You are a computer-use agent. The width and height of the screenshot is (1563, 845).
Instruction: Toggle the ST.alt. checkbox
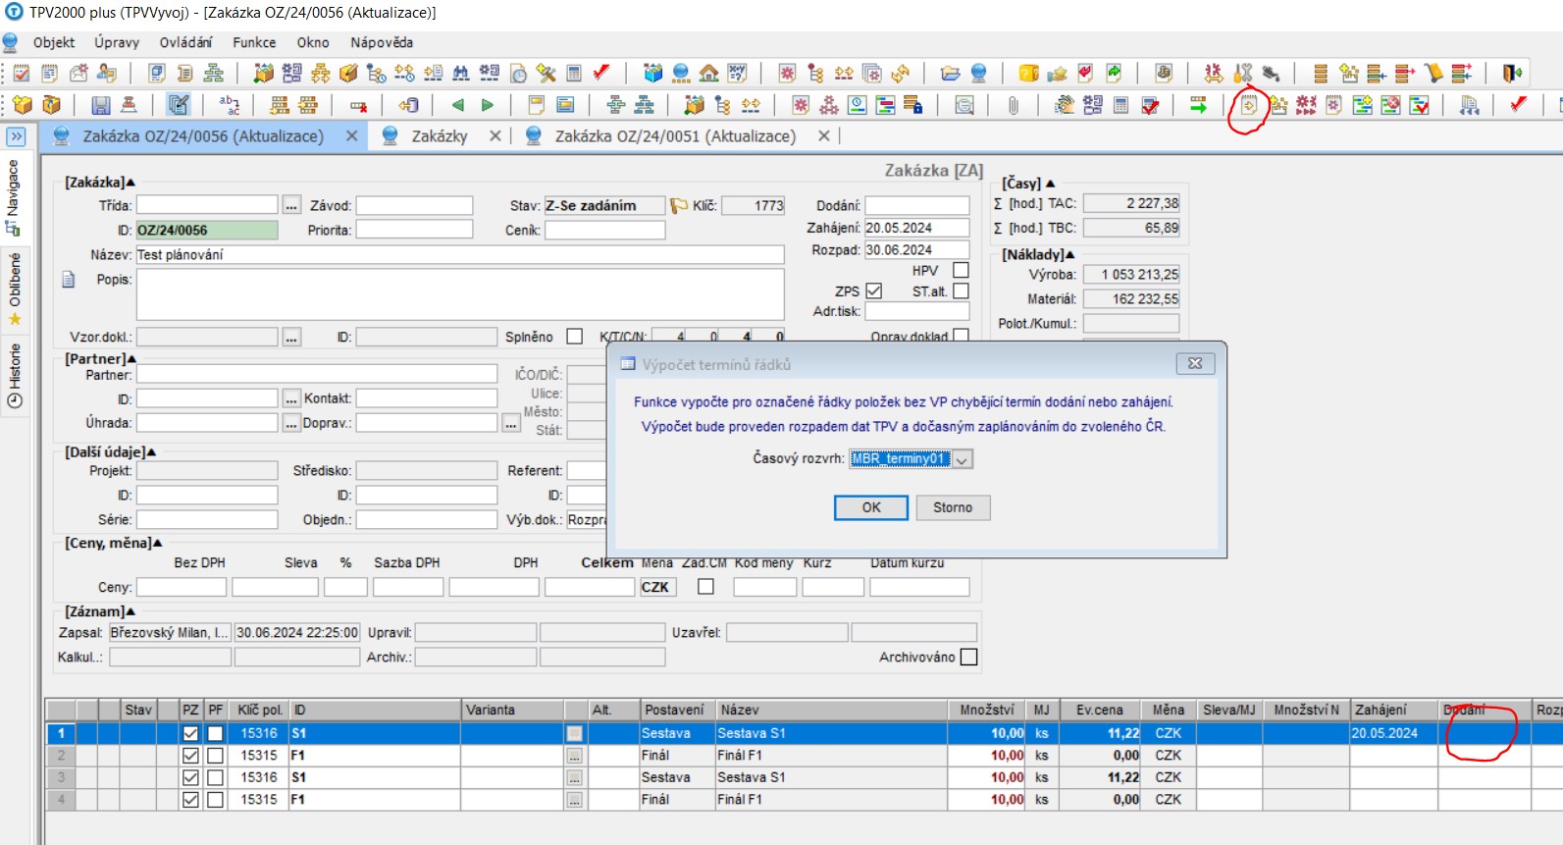tap(961, 291)
